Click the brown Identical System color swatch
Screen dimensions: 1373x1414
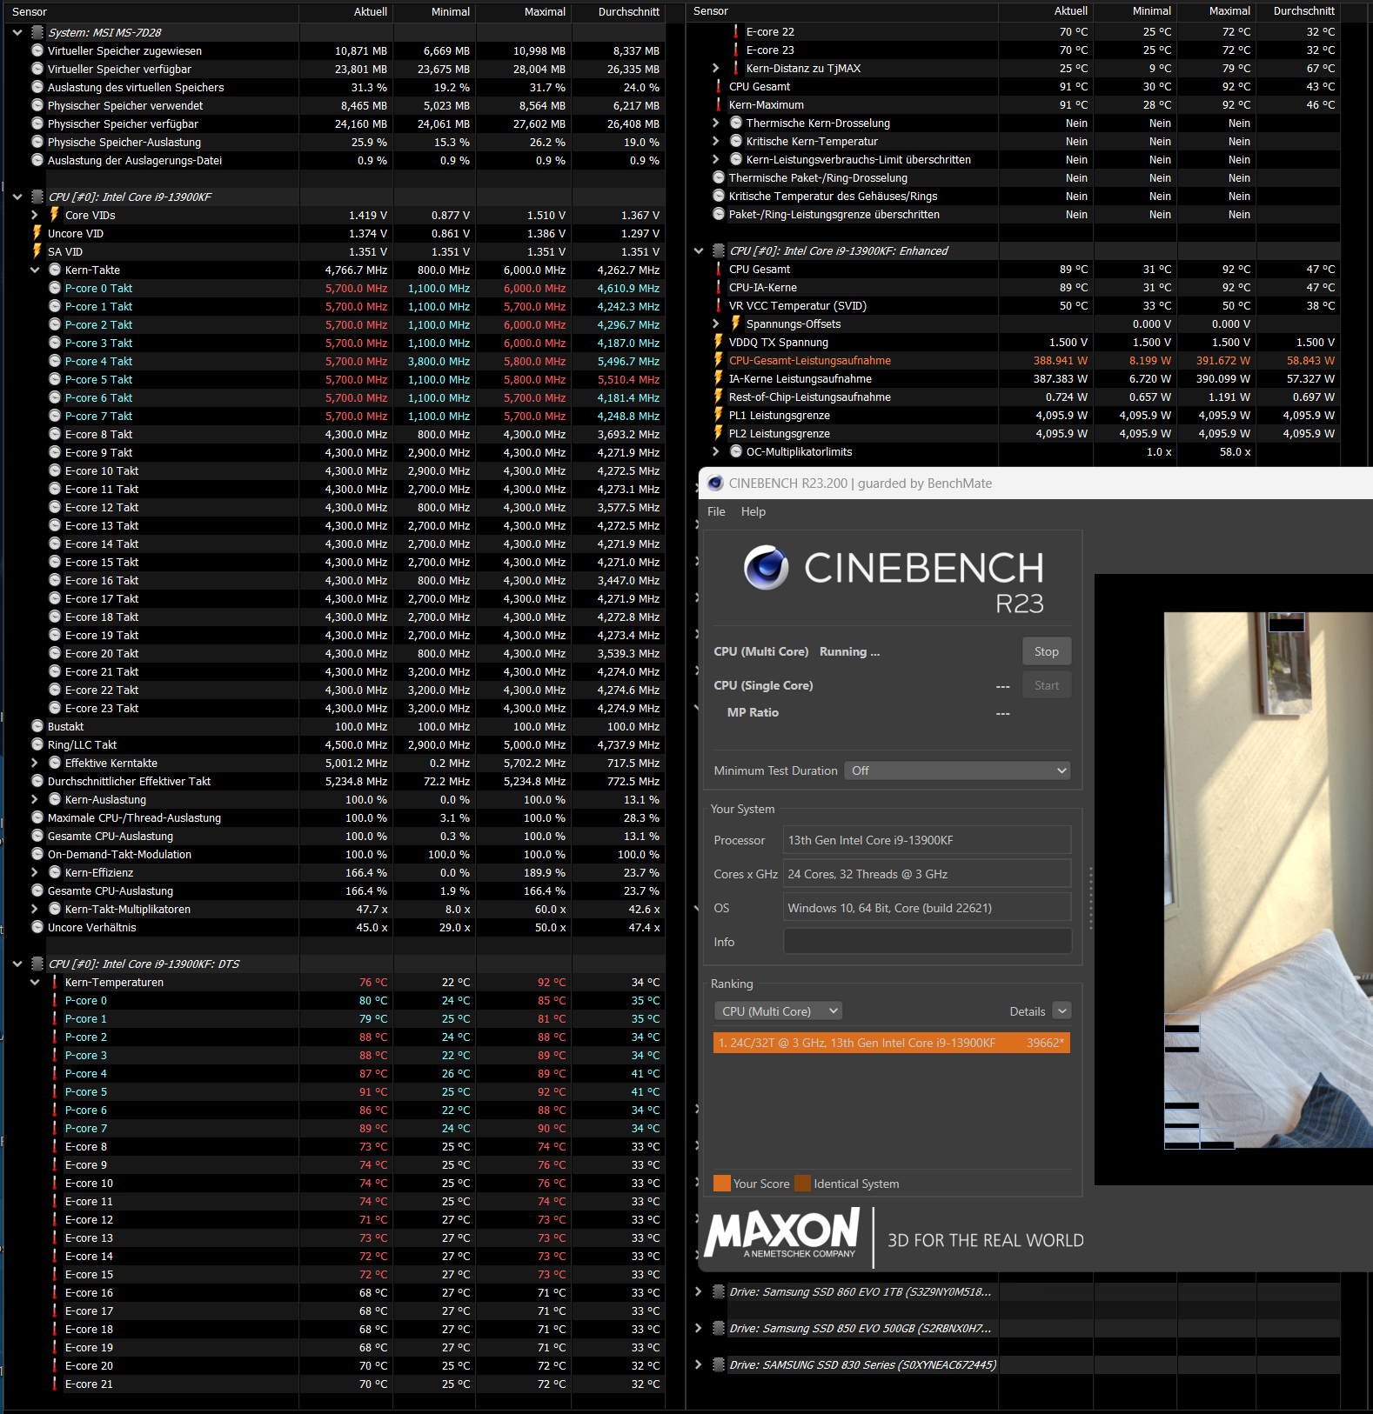[802, 1184]
